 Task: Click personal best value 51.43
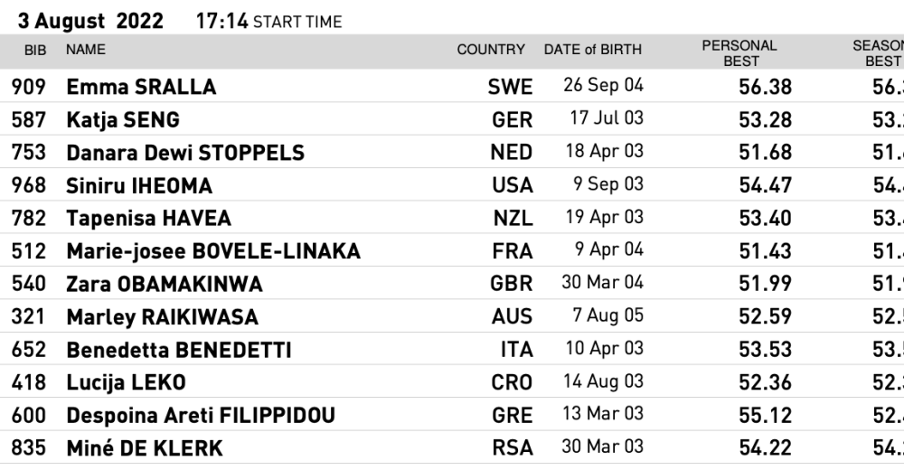tap(765, 251)
